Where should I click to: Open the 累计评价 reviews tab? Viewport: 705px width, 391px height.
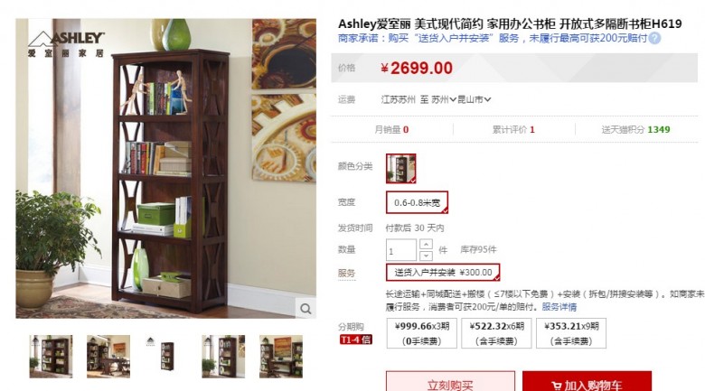tap(513, 130)
